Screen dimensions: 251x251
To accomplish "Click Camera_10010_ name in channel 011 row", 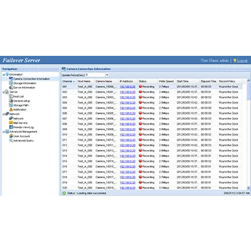I will point(105,140).
